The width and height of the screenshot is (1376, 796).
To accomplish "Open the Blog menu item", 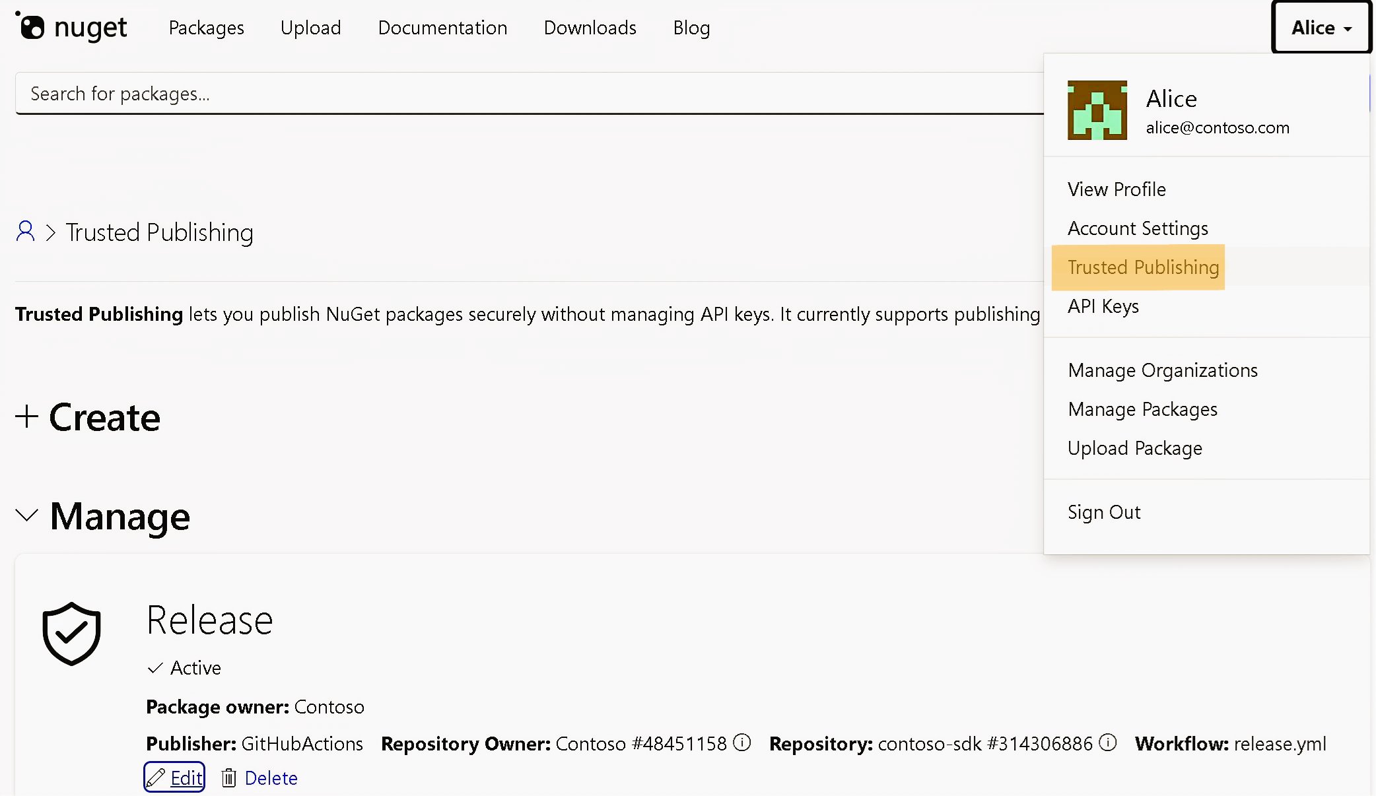I will (x=691, y=28).
